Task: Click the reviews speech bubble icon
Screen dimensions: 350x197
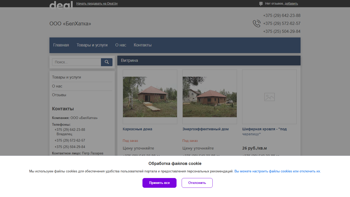Action: [x=261, y=4]
